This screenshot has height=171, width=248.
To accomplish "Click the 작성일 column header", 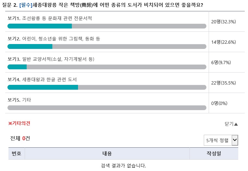I will [214, 153].
